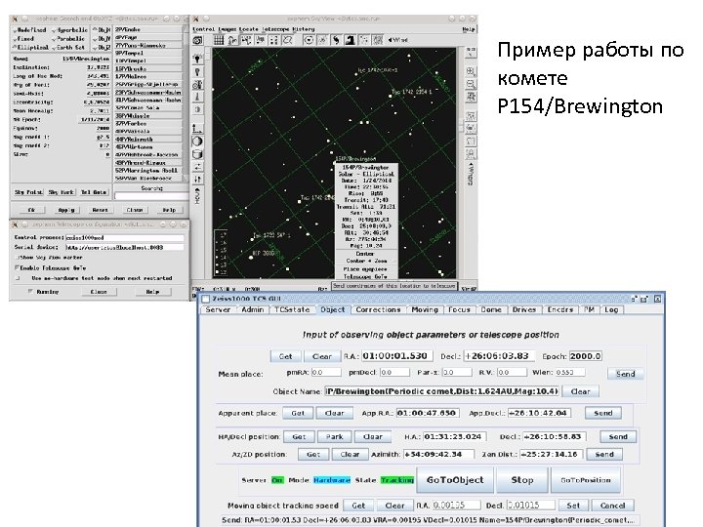This screenshot has height=527, width=703.
Task: Toggle the no-hardware test mode checkbox
Action: [x=18, y=278]
